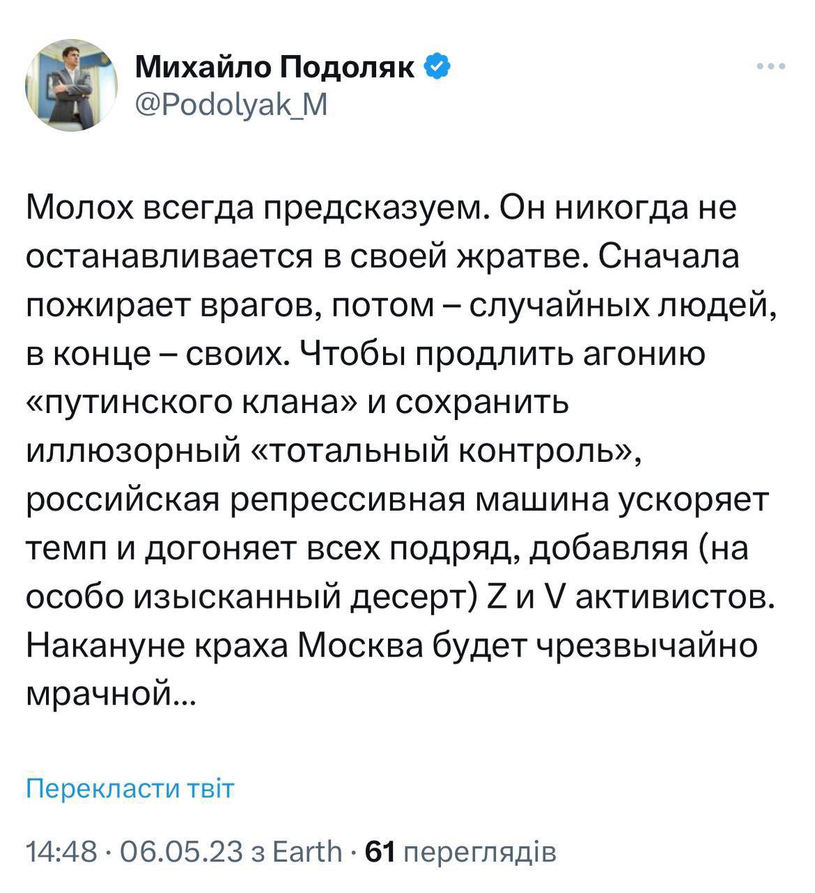Screen dimensions: 815x893
Task: Click the word мрачной… ending the tweet
Action: click(x=111, y=696)
